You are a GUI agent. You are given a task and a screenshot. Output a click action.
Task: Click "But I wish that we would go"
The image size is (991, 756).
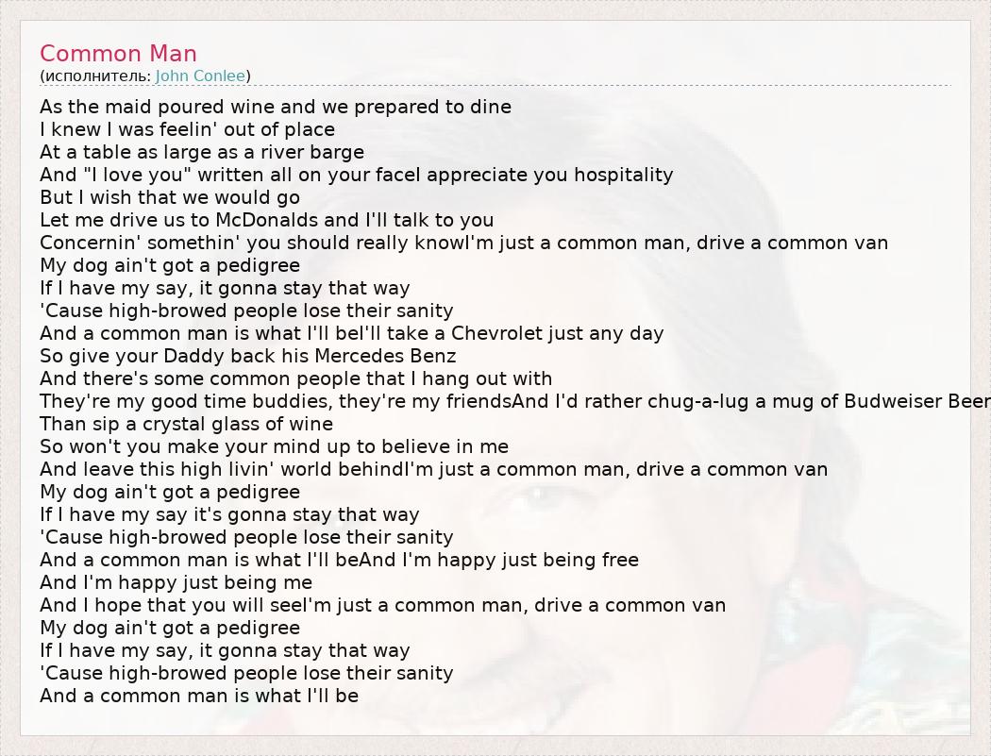(169, 197)
